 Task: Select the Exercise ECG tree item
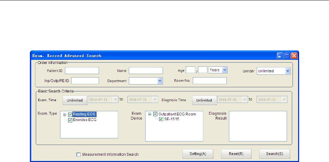tap(84, 120)
